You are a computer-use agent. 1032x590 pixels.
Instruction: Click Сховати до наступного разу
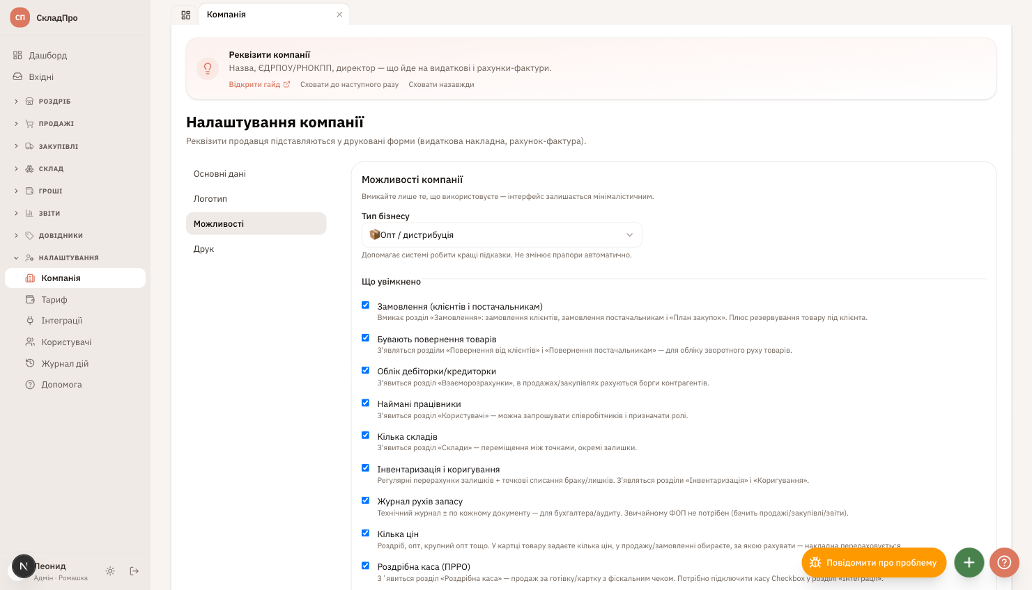pyautogui.click(x=349, y=85)
